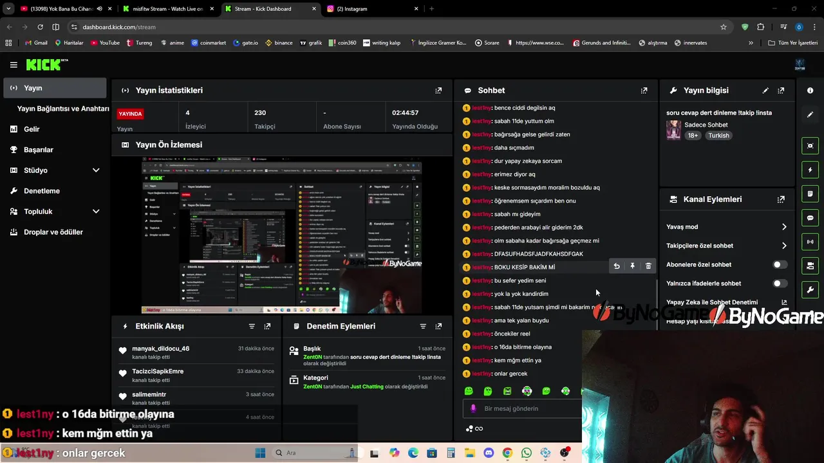
Task: Toggle the channel actions widget in right rail
Action: [x=810, y=266]
